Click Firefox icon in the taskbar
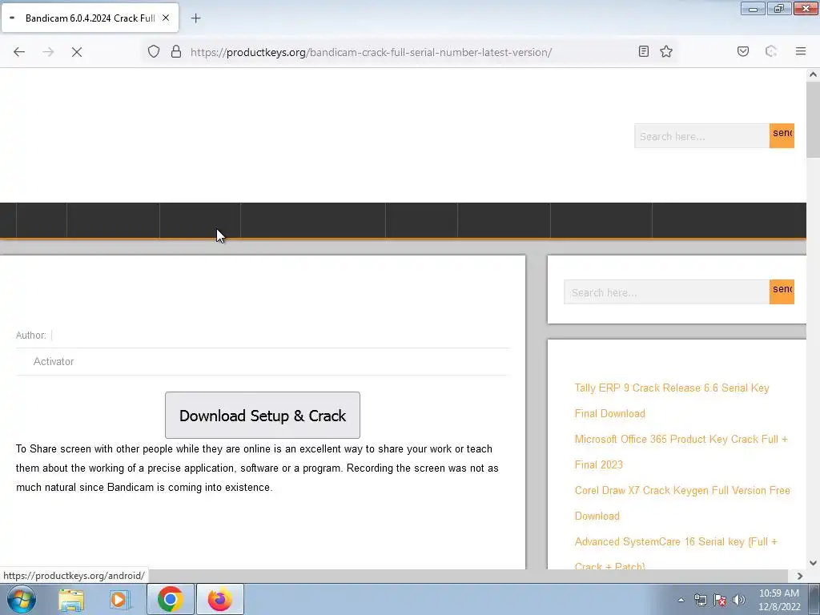This screenshot has height=615, width=820. [219, 599]
